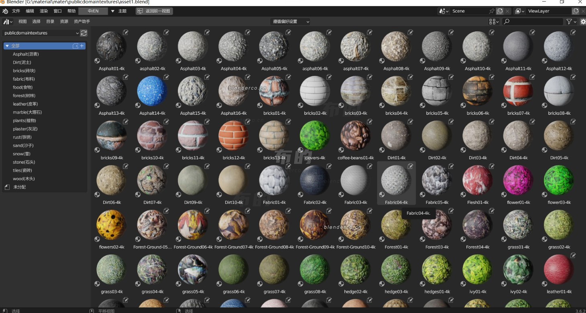
Task: Collapse the 全部 catalog tree triangle
Action: (x=7, y=46)
